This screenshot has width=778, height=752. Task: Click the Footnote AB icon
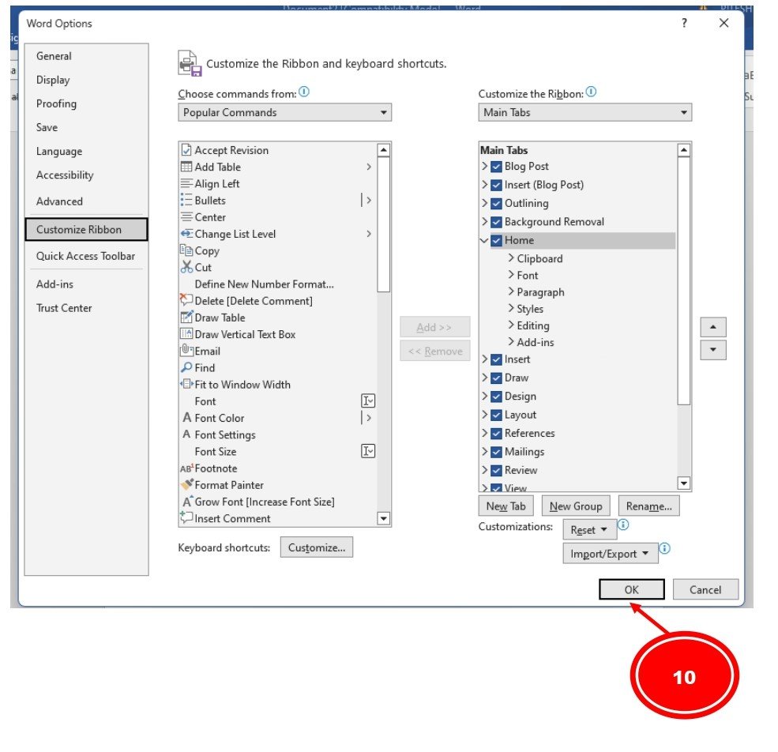pyautogui.click(x=186, y=468)
